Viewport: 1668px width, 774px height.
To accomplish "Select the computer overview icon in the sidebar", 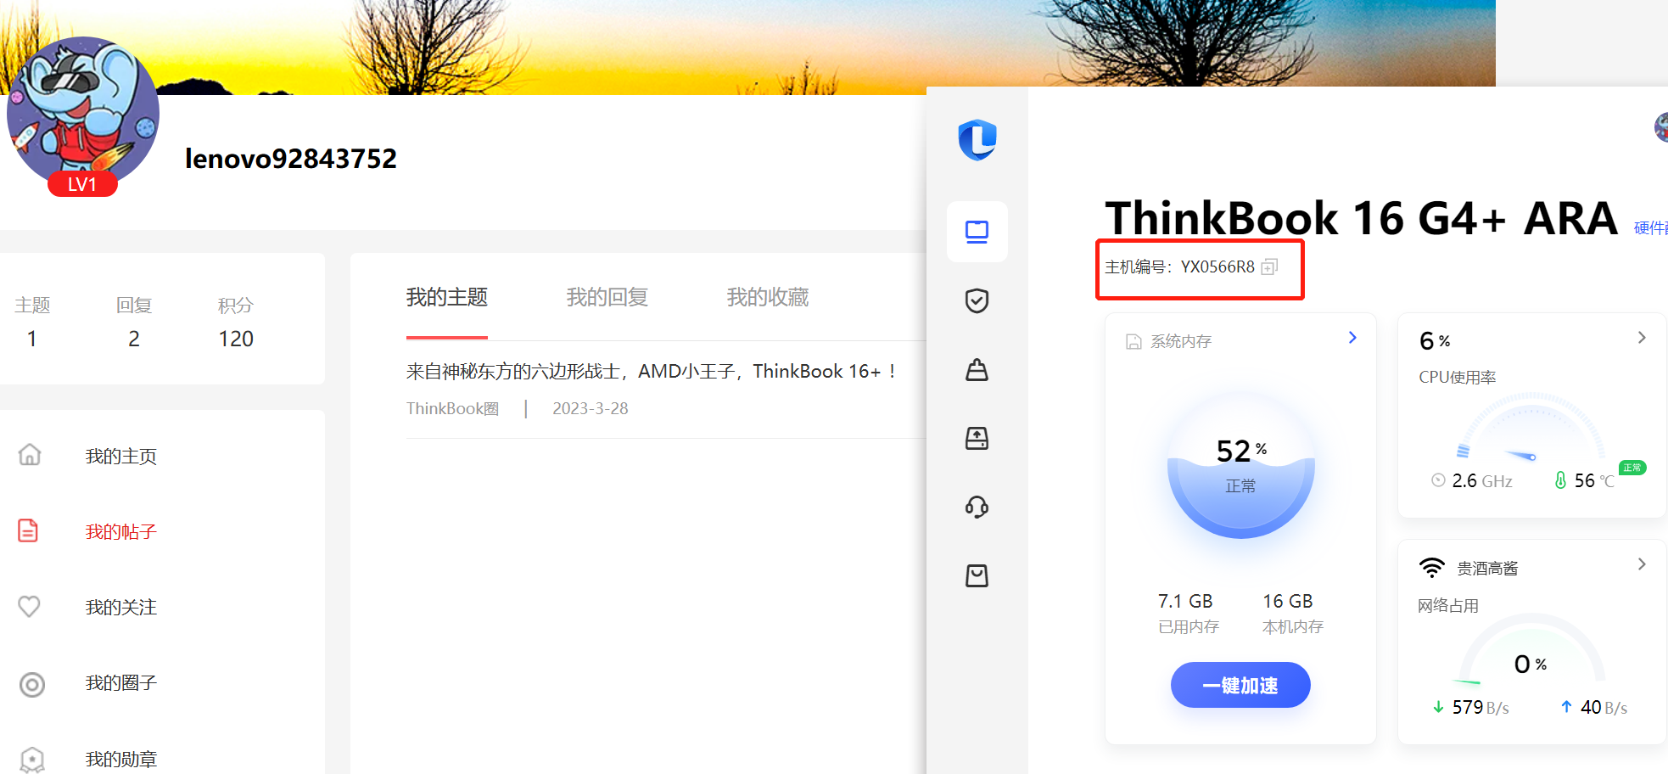I will click(977, 232).
